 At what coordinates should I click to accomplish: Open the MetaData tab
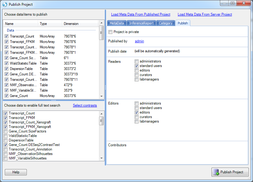(x=117, y=23)
